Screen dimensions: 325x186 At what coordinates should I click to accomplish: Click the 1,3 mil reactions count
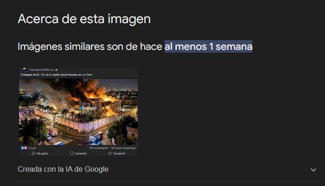32,148
